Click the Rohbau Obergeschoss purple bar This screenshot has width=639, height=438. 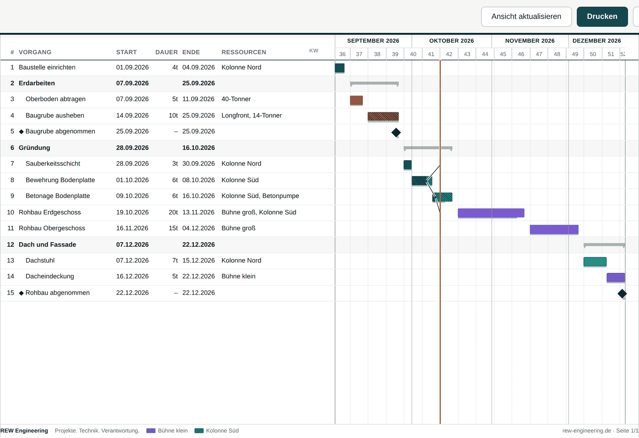click(554, 229)
